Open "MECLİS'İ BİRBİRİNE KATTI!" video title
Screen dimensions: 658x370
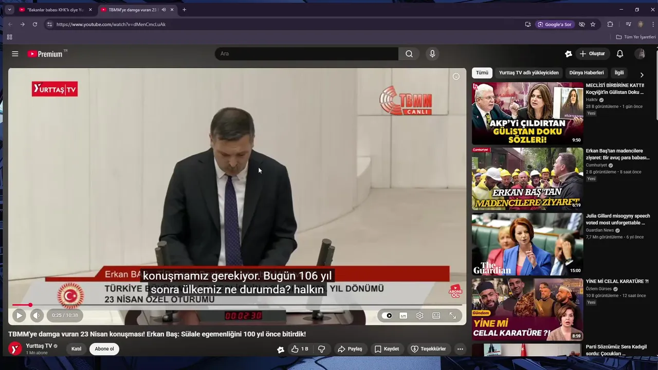coord(615,89)
